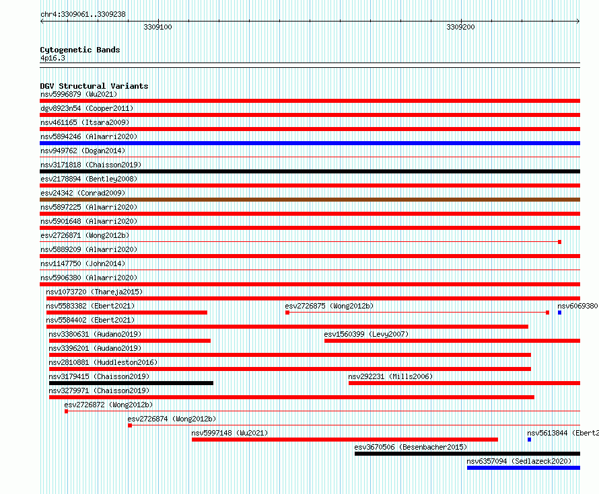Select the nsv5889209 (Almarri2020) label

coord(89,249)
